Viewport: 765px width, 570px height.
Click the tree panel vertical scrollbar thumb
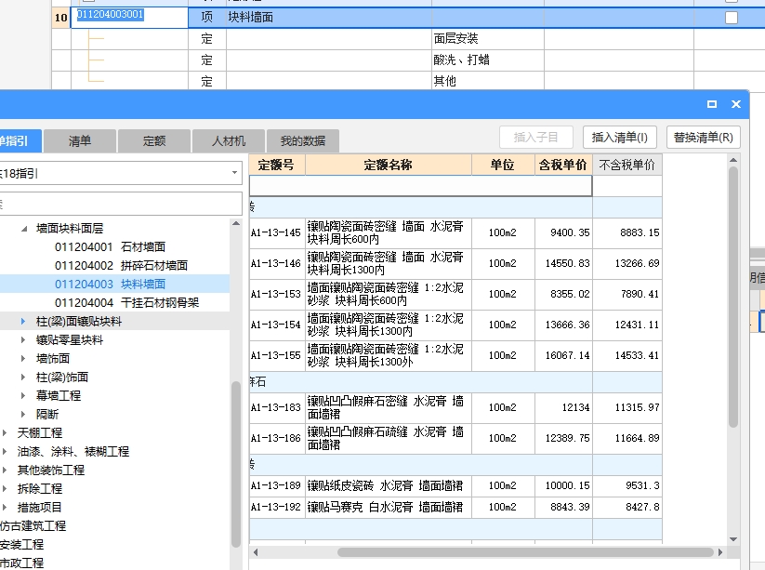pyautogui.click(x=236, y=464)
